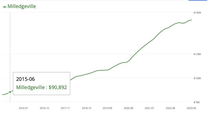Click the tooltip's 2015-06 date heading

pos(25,79)
